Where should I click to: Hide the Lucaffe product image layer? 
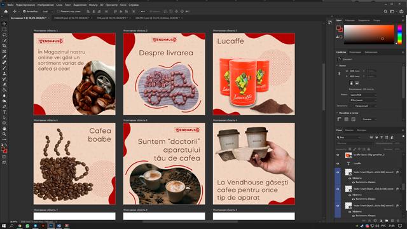338,155
